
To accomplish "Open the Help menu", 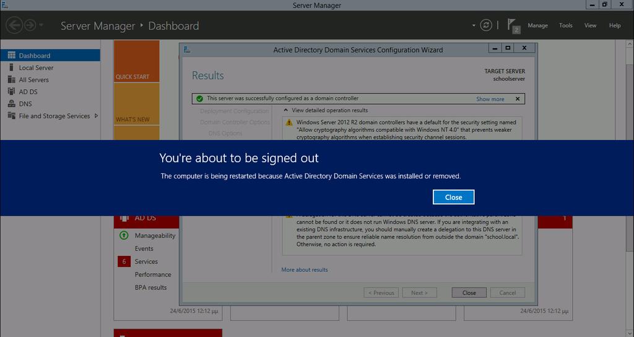I will [615, 25].
